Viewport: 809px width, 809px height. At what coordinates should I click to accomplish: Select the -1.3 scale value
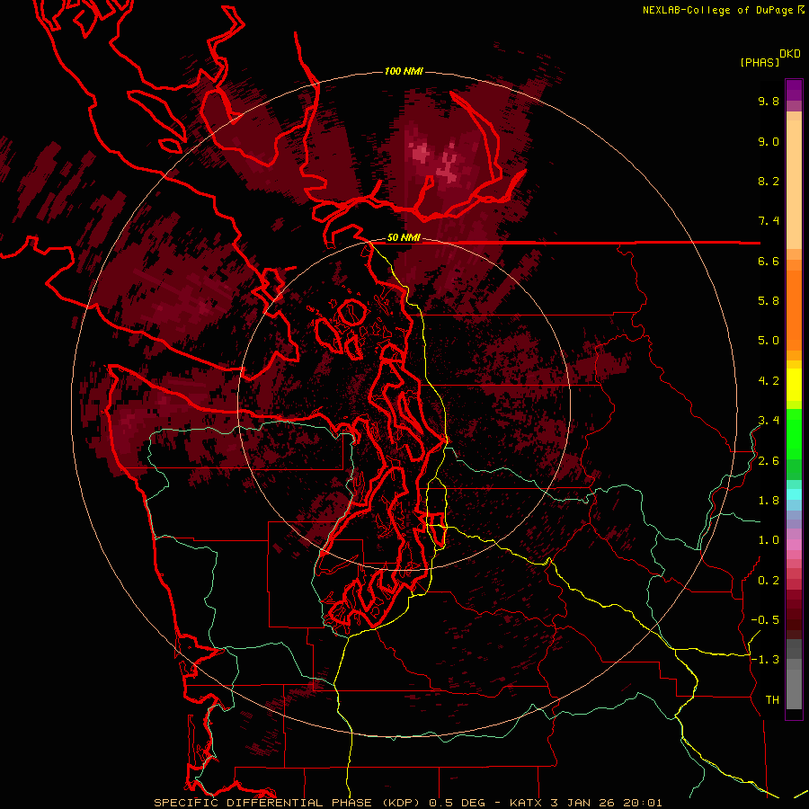tap(765, 660)
